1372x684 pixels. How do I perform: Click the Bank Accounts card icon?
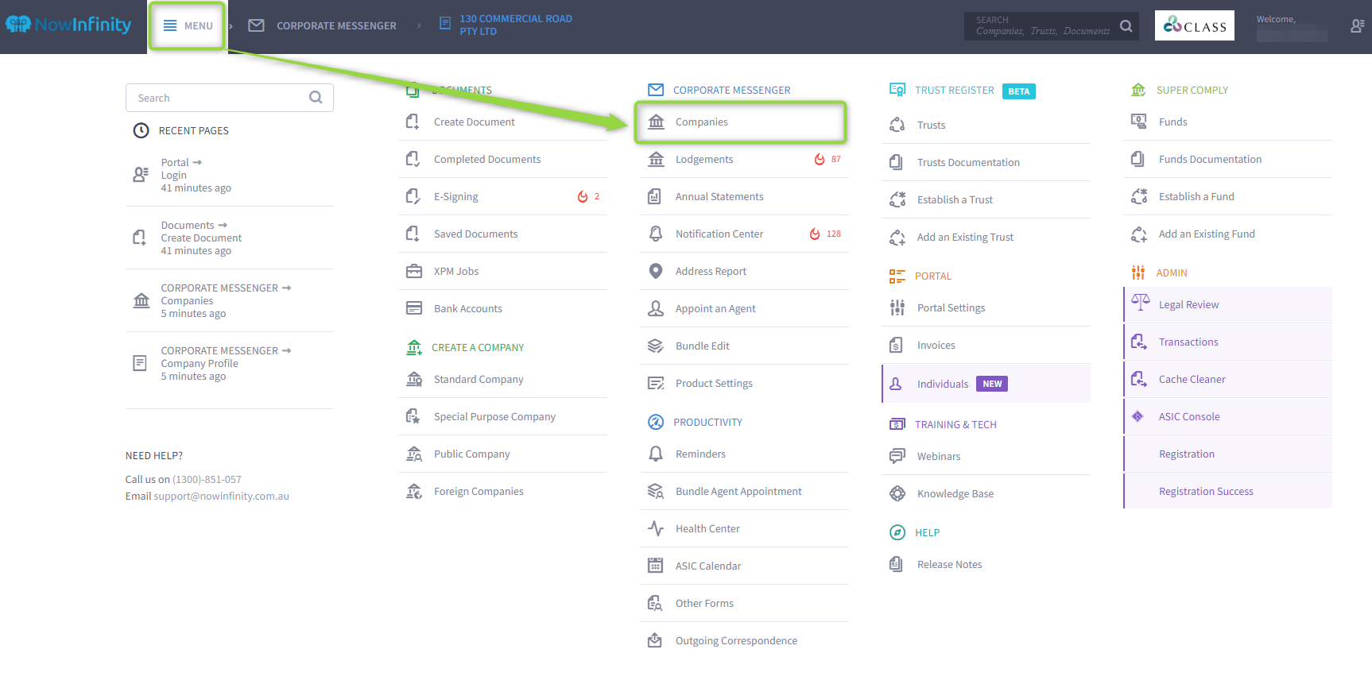pos(413,308)
